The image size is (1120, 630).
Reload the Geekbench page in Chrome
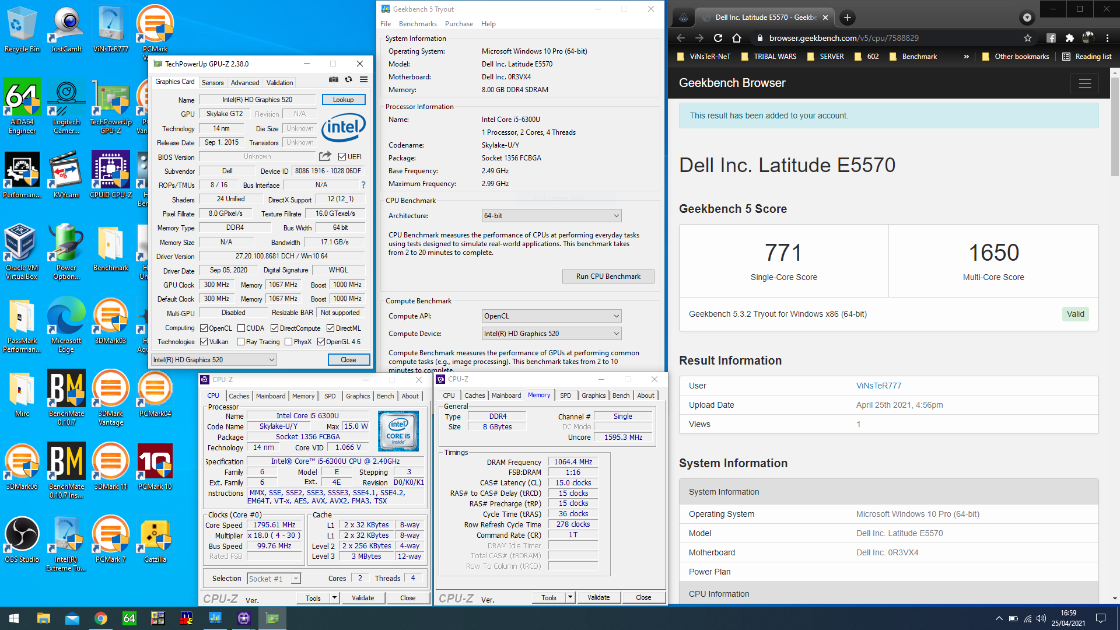click(x=718, y=38)
